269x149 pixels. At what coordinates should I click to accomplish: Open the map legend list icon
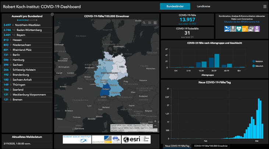[150, 23]
